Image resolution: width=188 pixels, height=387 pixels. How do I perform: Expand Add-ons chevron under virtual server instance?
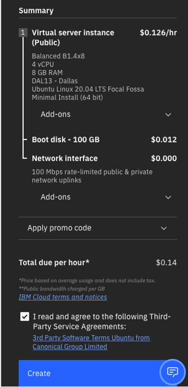pos(168,114)
